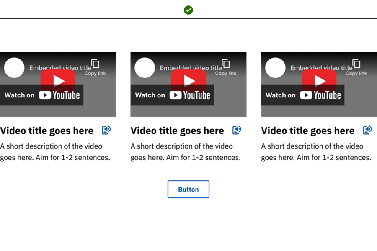Select middle 'Video title goes here' heading
This screenshot has width=377, height=251.
[x=177, y=131]
